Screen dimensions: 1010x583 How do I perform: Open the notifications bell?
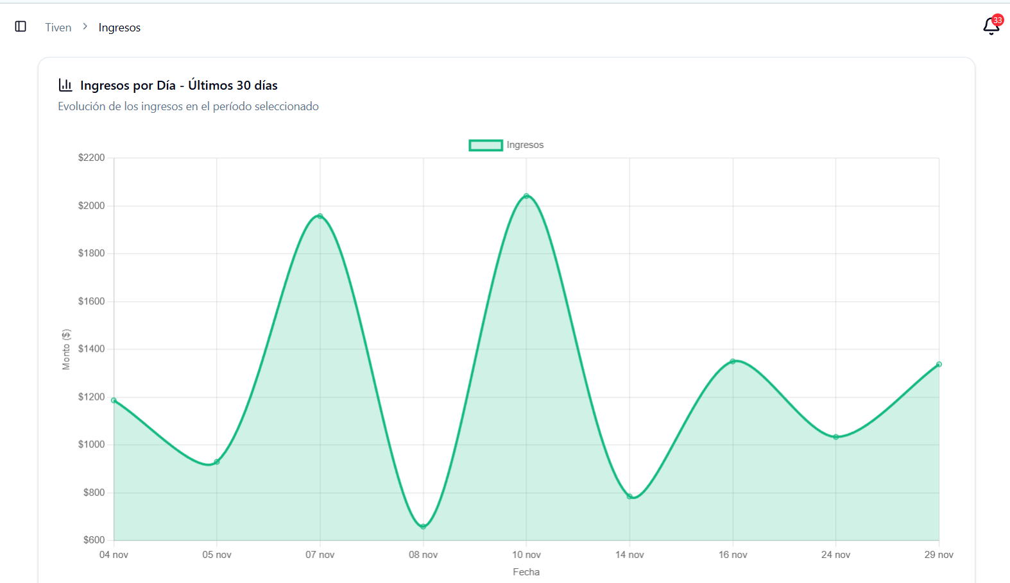(991, 27)
